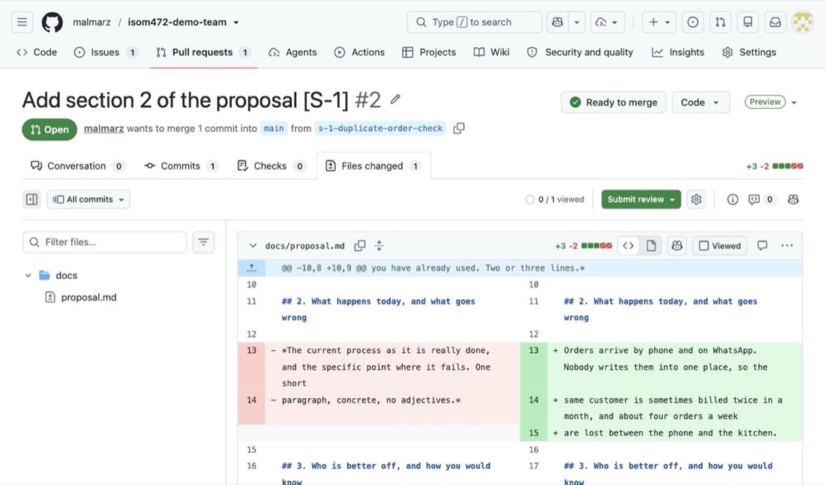Open Copilot dropdown arrow in header

click(x=577, y=22)
